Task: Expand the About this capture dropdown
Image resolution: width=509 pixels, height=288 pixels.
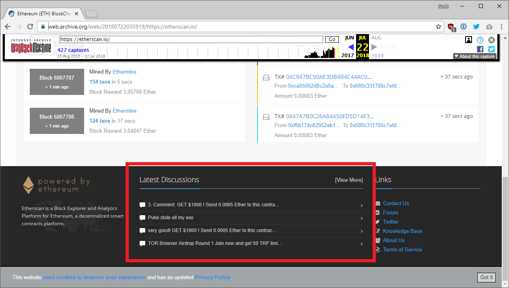Action: [474, 56]
